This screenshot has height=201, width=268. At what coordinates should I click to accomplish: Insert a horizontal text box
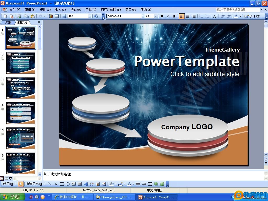(x=74, y=184)
